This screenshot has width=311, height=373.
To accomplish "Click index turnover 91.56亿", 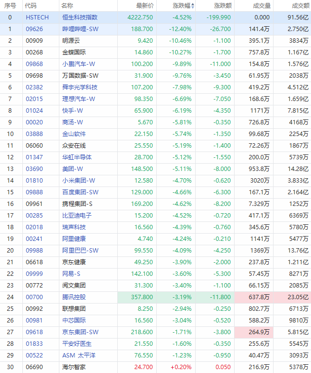I will click(298, 17).
